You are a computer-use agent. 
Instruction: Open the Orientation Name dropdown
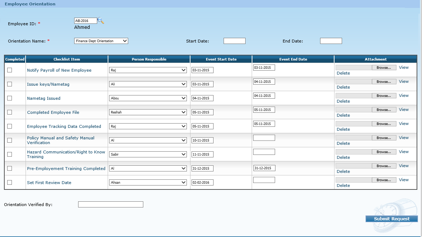101,41
